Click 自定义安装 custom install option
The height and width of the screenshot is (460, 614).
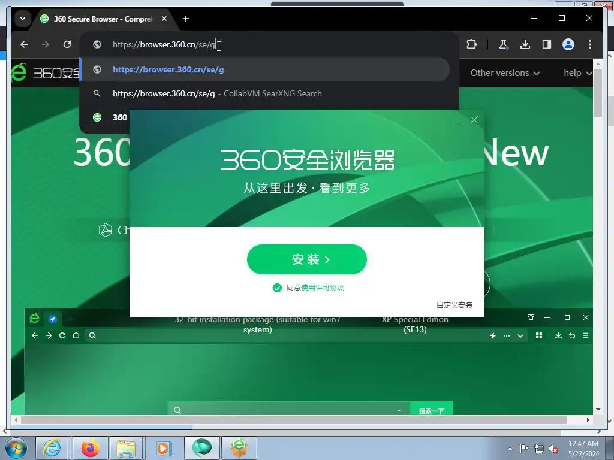tap(455, 305)
